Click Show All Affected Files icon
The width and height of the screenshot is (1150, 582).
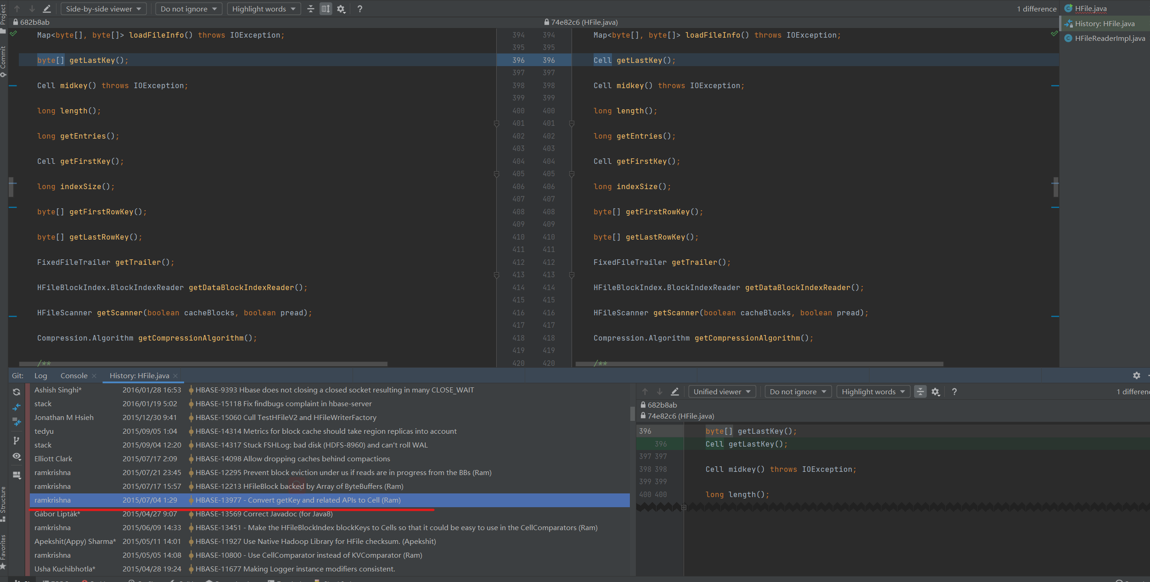pyautogui.click(x=17, y=422)
